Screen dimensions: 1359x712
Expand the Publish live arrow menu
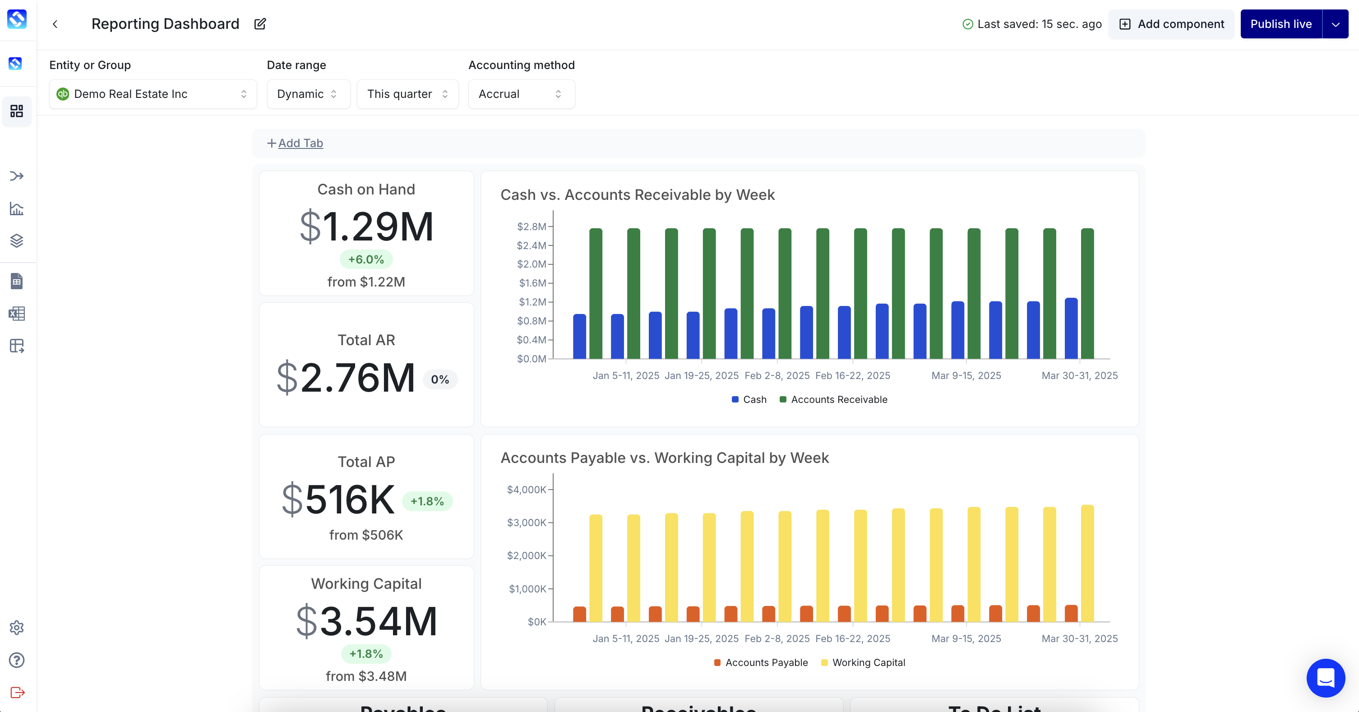(x=1335, y=24)
